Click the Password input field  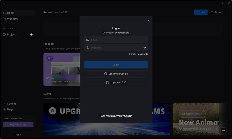click(114, 48)
